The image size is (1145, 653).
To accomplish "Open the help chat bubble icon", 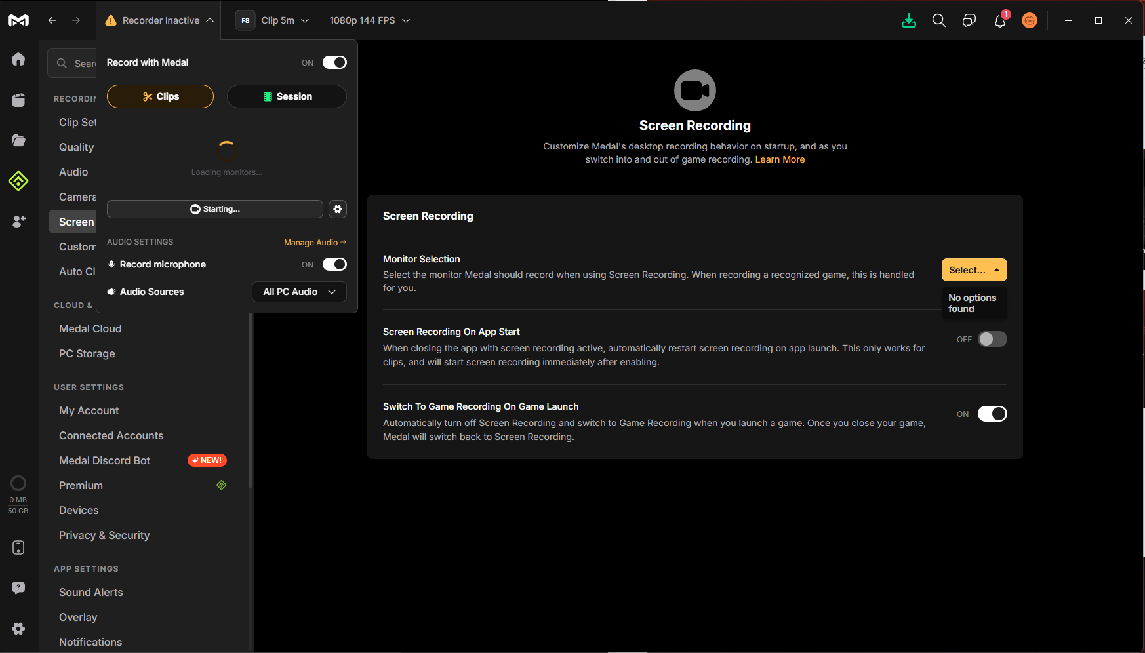I will coord(18,587).
